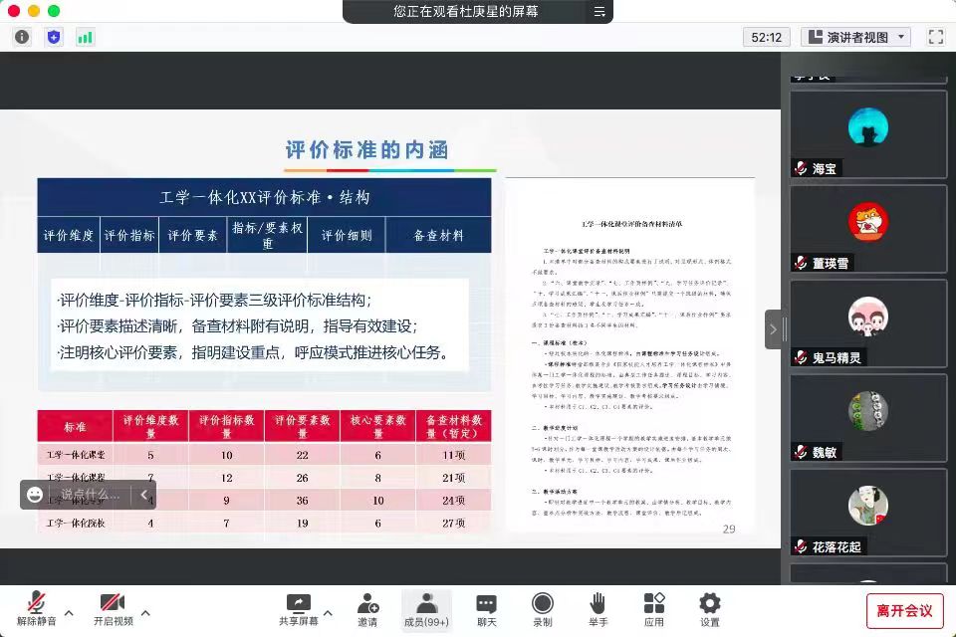Click the blue security shield icon
This screenshot has width=956, height=637.
pyautogui.click(x=54, y=37)
